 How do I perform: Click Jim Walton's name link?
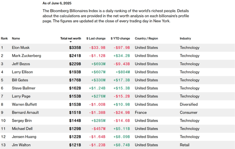tap(21, 145)
